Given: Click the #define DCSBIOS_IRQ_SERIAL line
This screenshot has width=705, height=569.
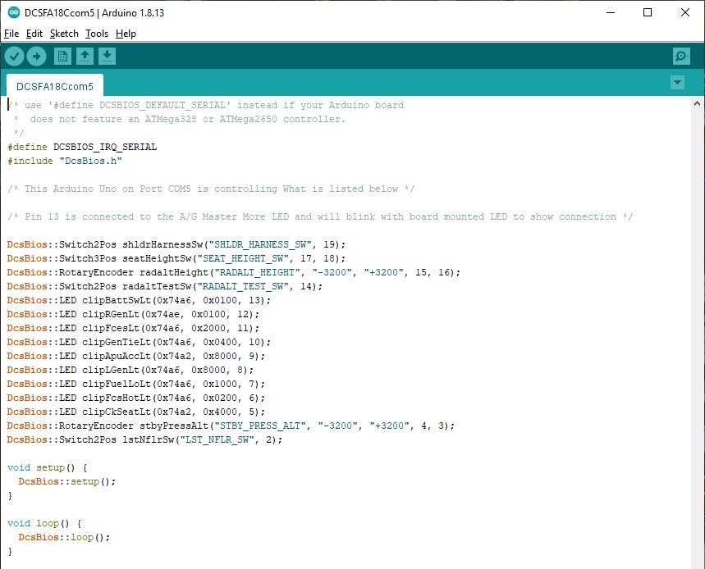Looking at the screenshot, I should tap(82, 147).
